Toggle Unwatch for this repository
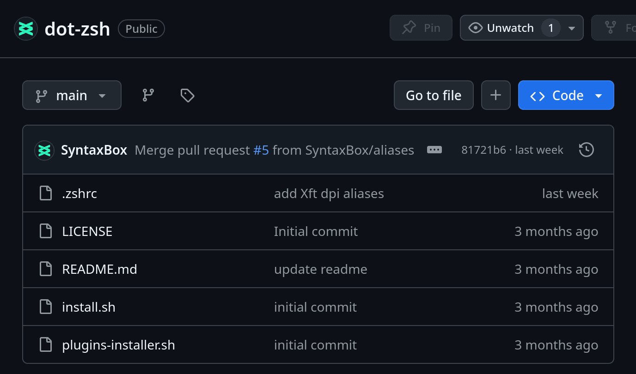 [x=501, y=28]
